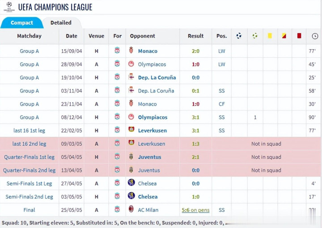Click the UEFA Champions League logo
Viewport: 322px width, 228px height.
[x=8, y=7]
